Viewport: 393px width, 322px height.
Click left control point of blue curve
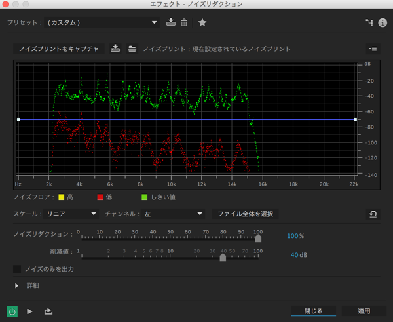coord(18,119)
